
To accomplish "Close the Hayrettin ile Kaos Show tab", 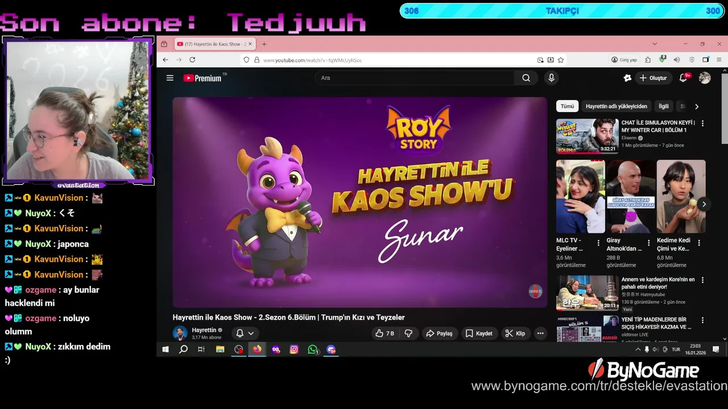I will tap(250, 44).
